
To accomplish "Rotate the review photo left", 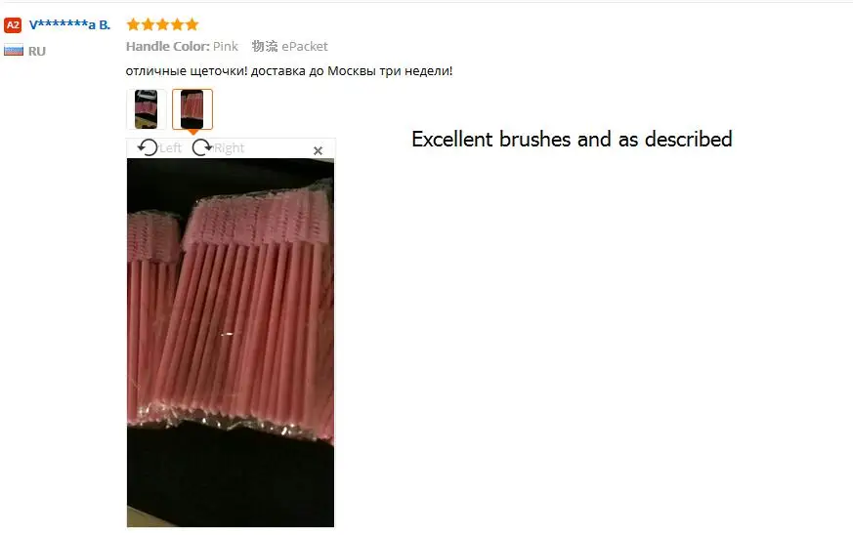I will coord(148,147).
